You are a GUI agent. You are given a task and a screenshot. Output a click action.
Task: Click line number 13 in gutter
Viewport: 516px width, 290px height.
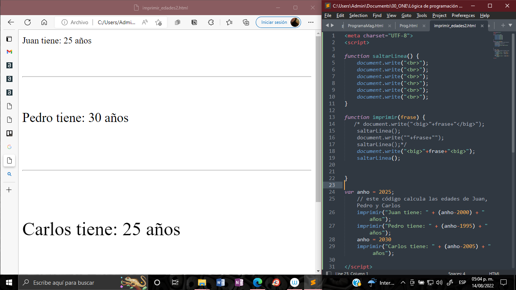coord(332,117)
